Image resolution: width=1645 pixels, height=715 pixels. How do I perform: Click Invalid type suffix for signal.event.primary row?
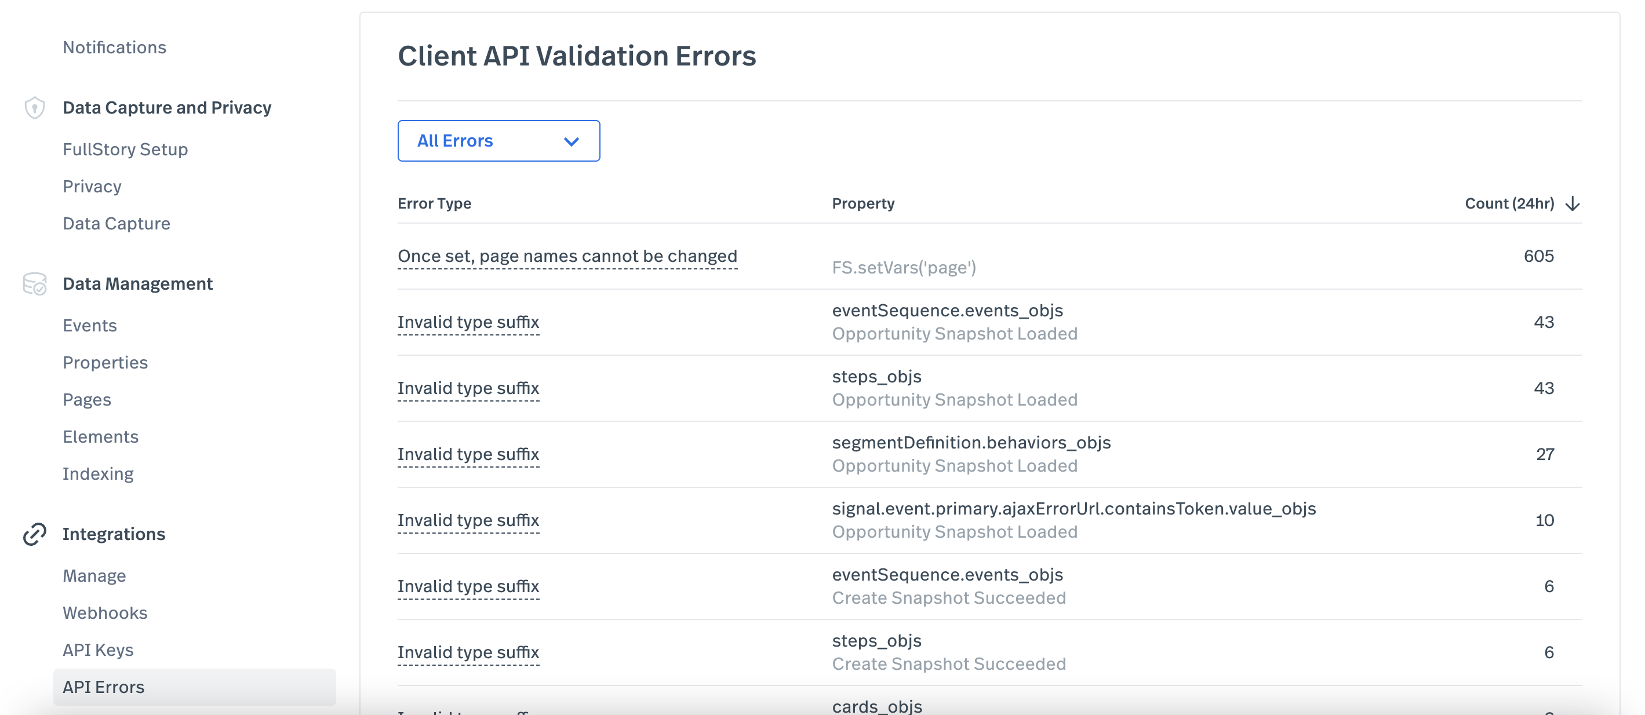468,520
